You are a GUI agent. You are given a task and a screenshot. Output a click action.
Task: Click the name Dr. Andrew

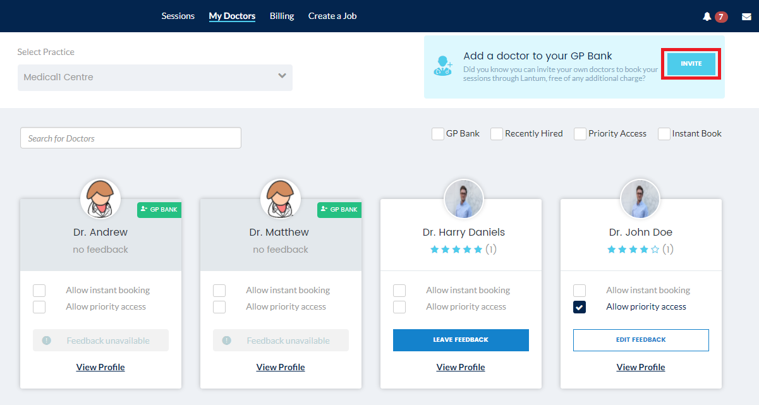click(100, 233)
